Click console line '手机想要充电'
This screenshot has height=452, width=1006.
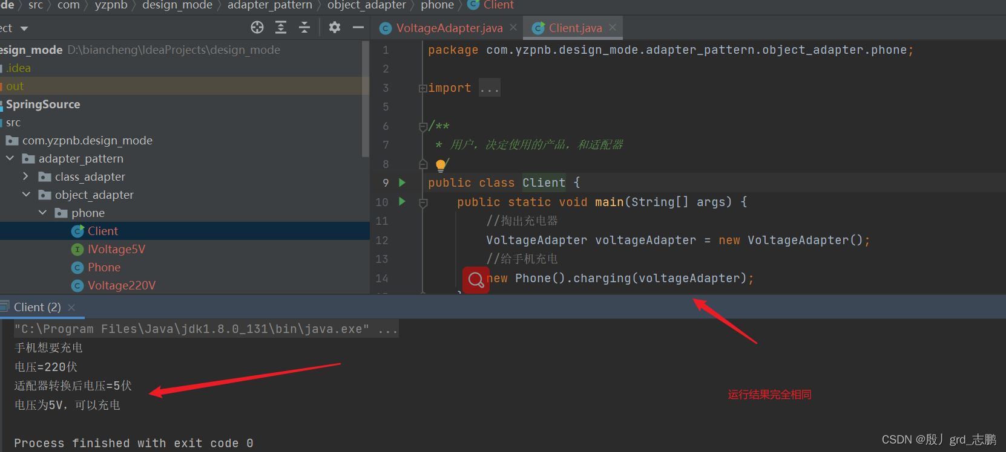point(48,348)
